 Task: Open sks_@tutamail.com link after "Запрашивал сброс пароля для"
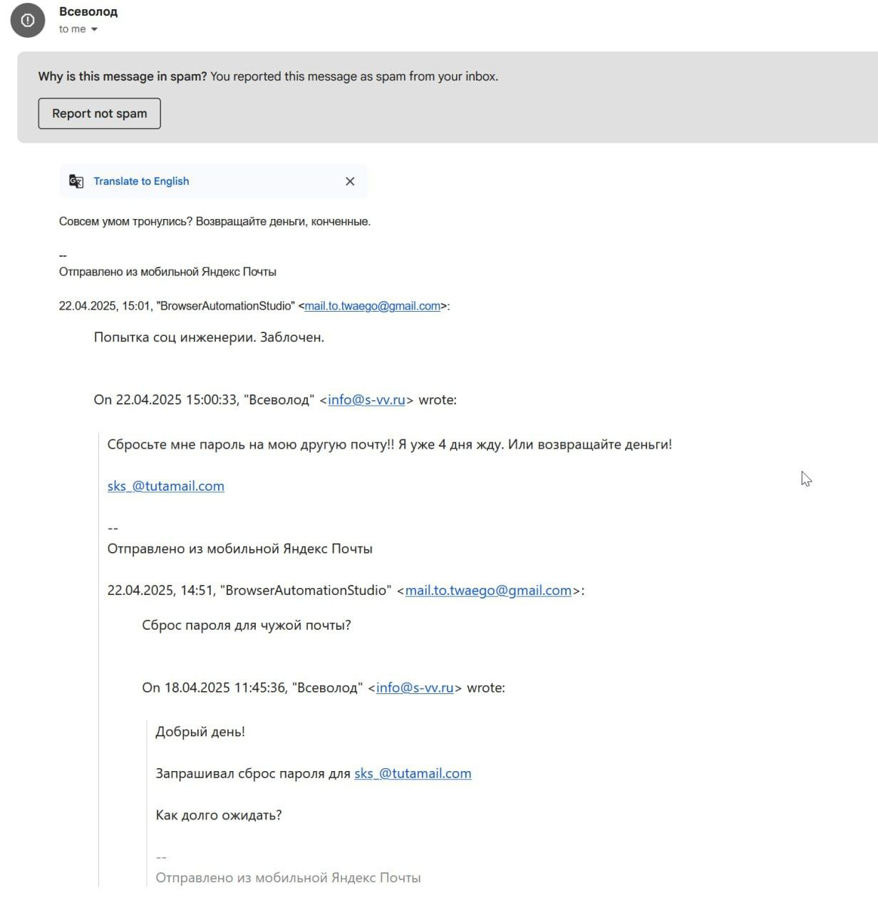tap(413, 773)
